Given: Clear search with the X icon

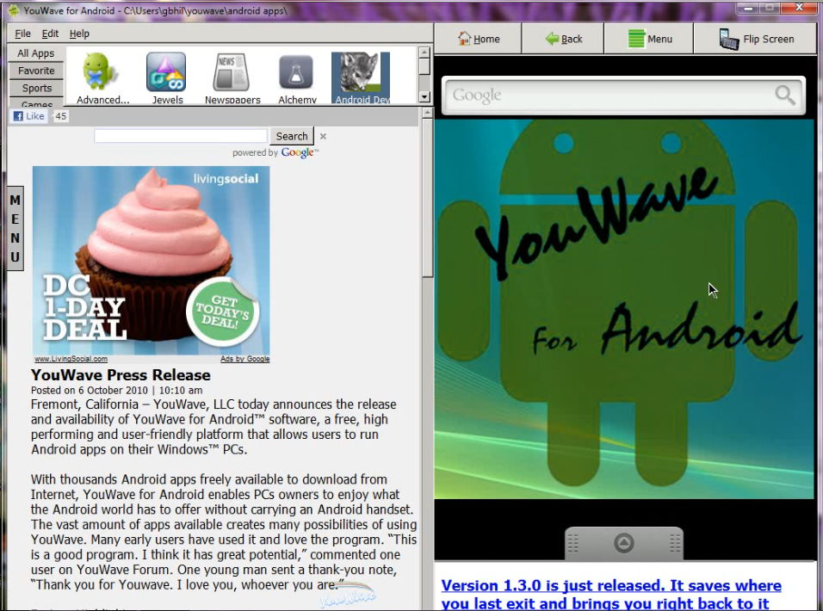Looking at the screenshot, I should coord(323,136).
